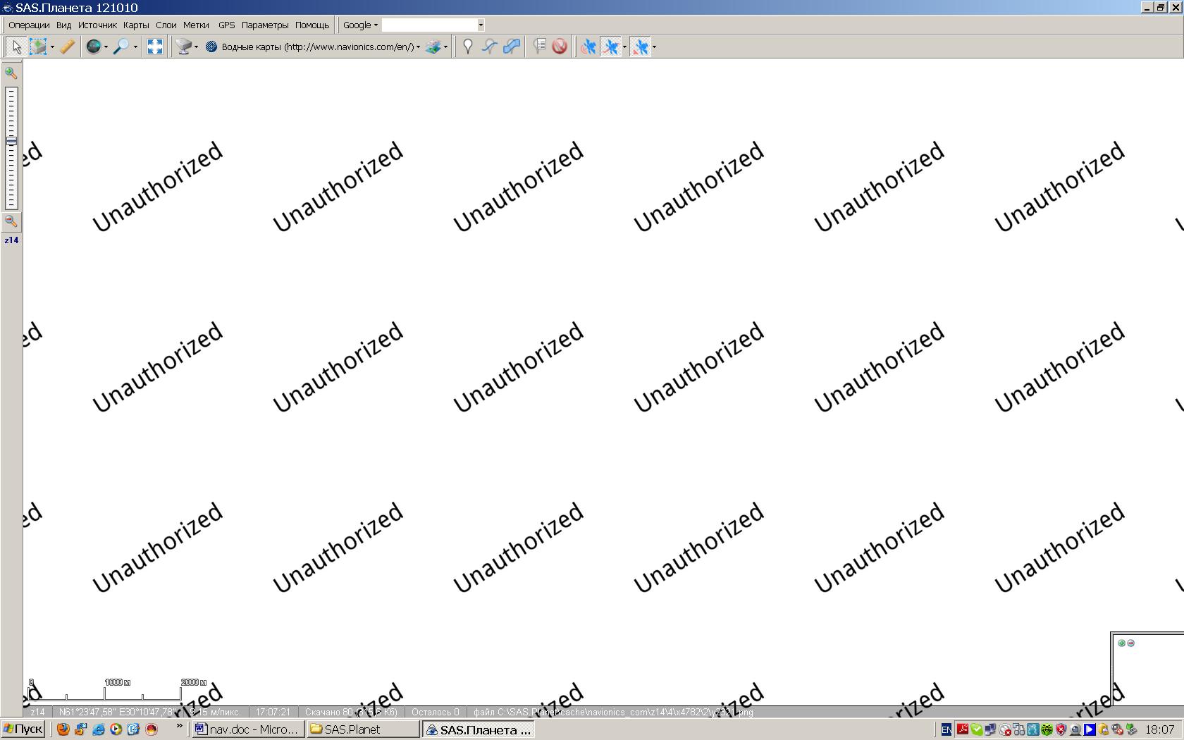
Task: Switch to nav.doc Microsoft Word taskbar button
Action: [247, 729]
